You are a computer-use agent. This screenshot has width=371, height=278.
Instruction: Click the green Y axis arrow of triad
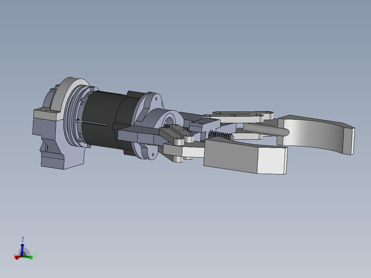point(28,257)
